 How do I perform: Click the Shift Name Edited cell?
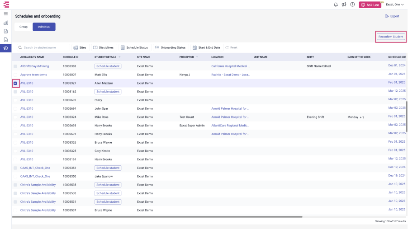[318, 66]
